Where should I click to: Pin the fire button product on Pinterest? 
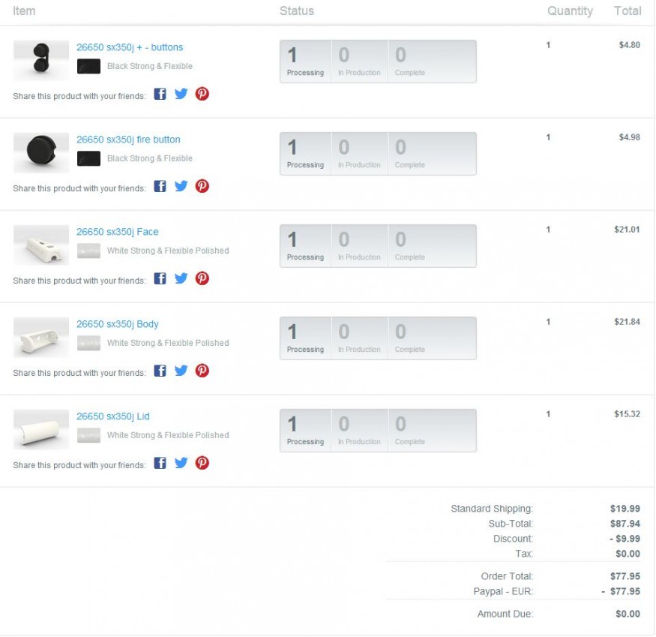tap(202, 186)
